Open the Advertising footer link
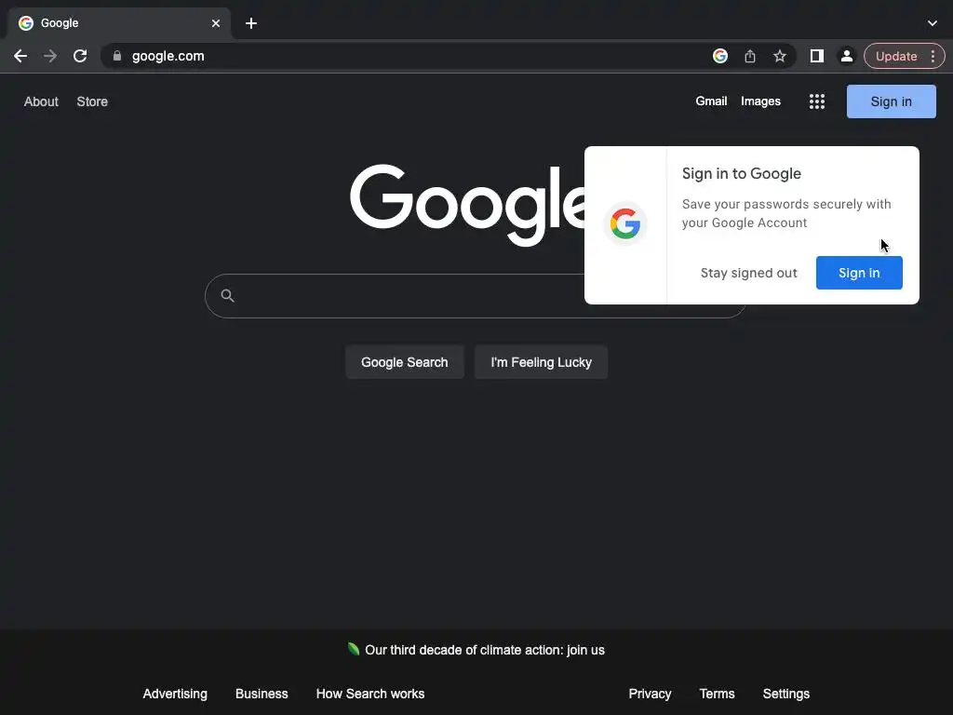 [175, 694]
